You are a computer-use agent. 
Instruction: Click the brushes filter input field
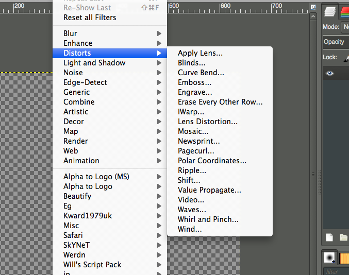[336, 271]
